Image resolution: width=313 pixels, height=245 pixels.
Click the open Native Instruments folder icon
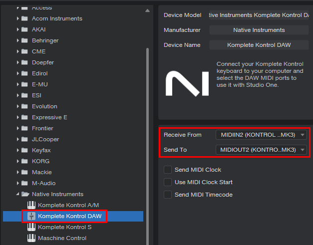(25, 194)
